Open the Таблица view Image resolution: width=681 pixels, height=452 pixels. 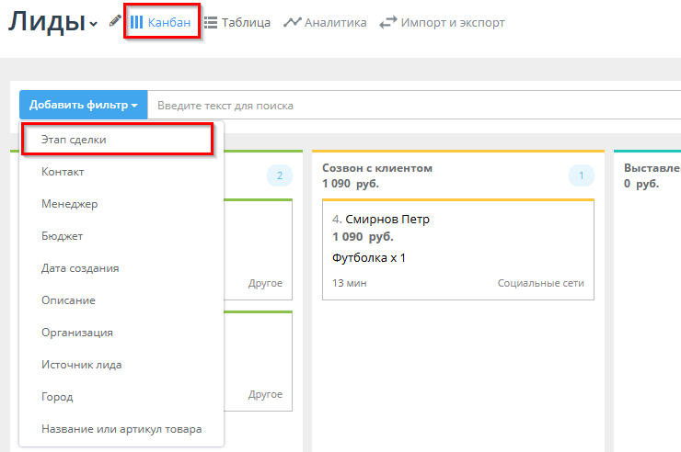coord(237,22)
